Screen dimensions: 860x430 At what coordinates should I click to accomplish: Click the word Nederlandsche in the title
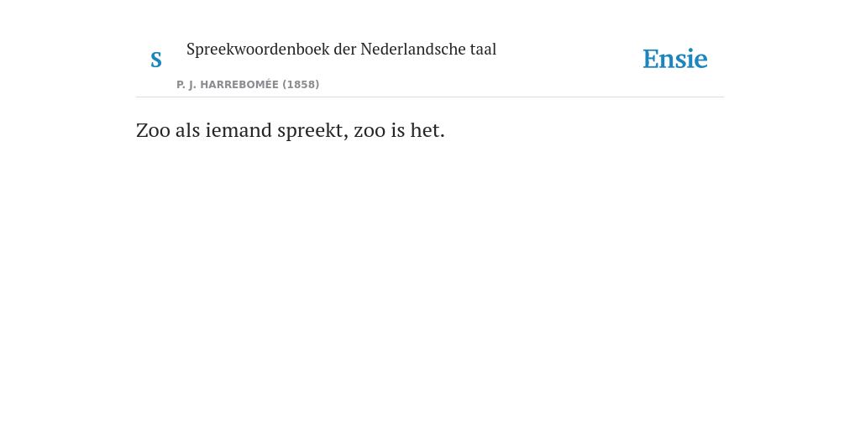[x=413, y=50]
